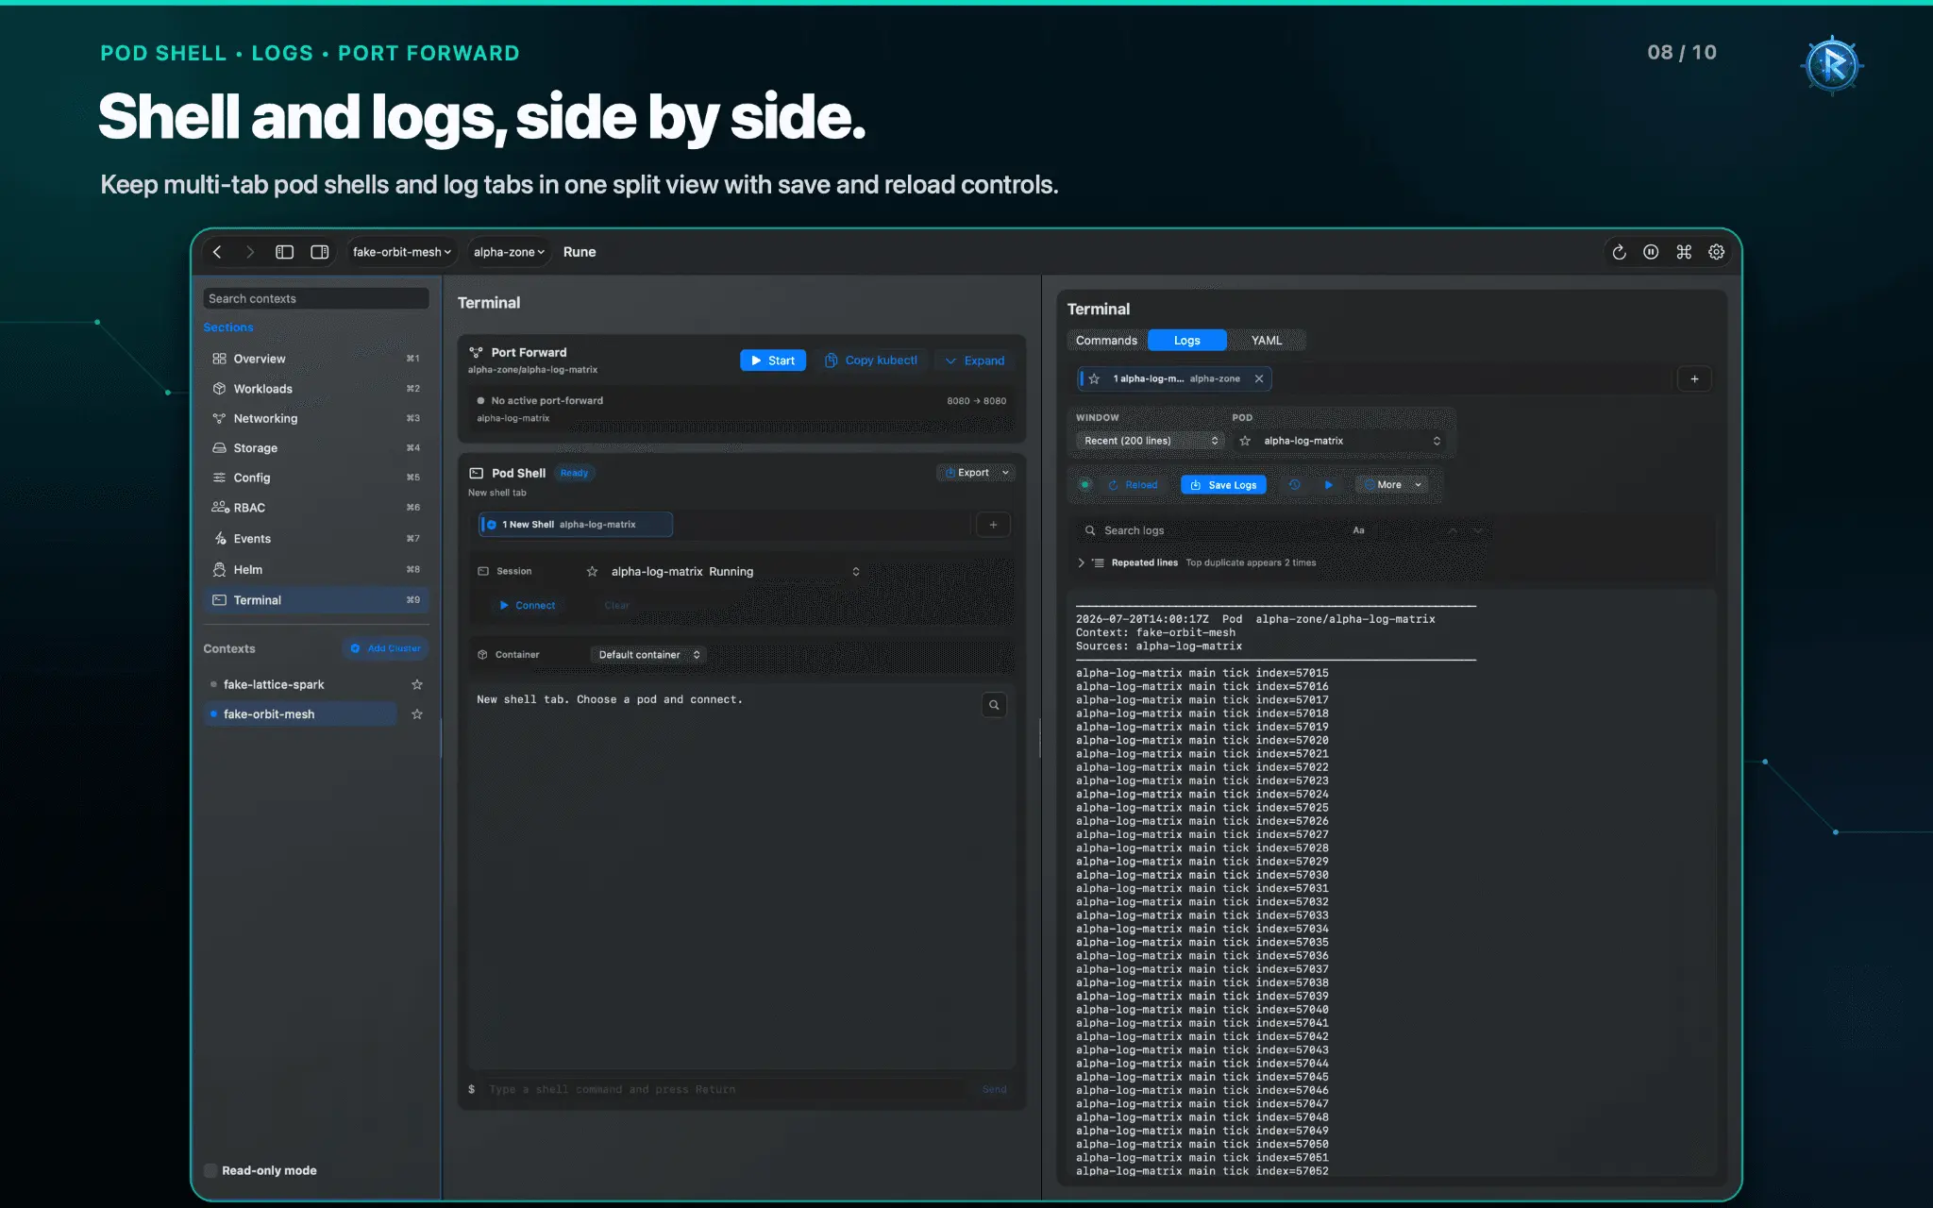Open the Config section
1933x1208 pixels.
click(x=316, y=478)
